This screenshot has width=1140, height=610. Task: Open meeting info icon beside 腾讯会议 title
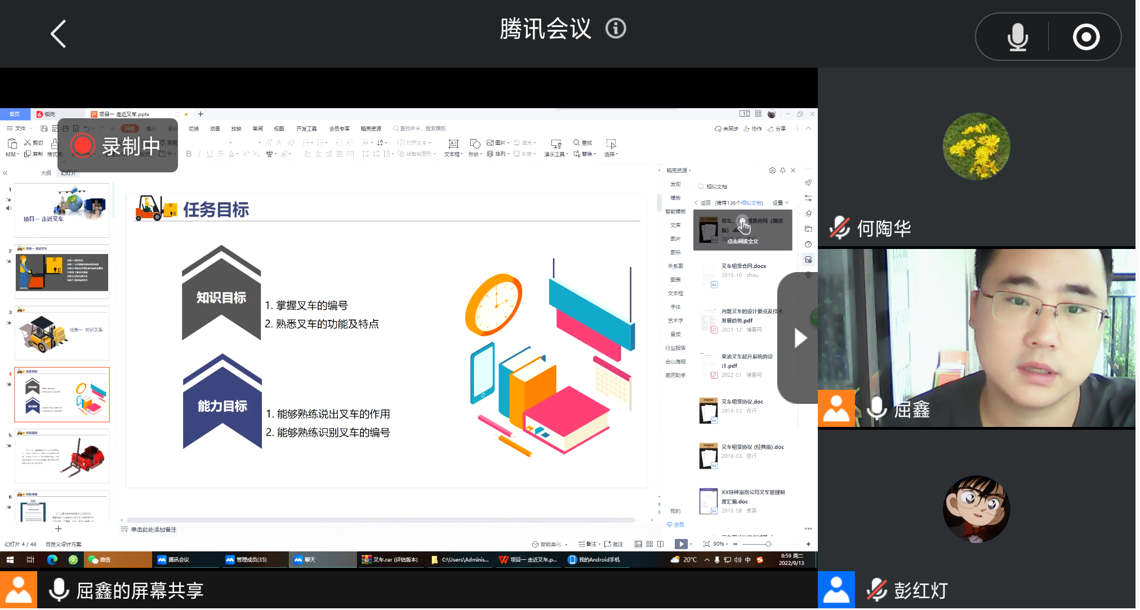616,28
